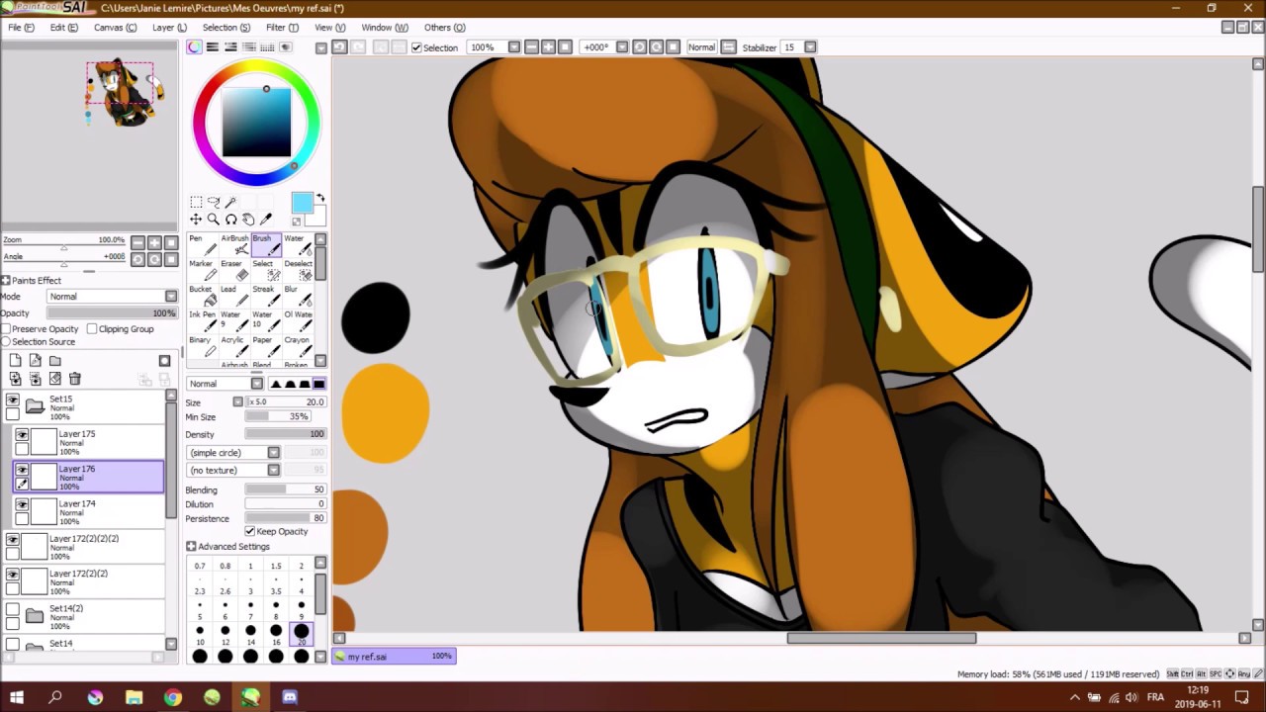
Task: Delete the selected layer with trash icon
Action: click(75, 379)
